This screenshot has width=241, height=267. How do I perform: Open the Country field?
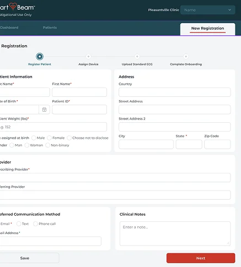[x=174, y=92]
